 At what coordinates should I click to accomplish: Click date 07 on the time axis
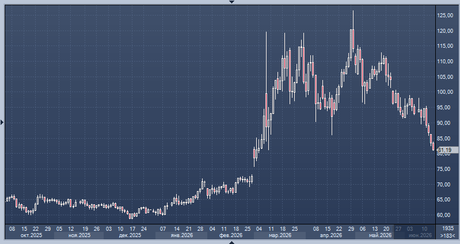pyautogui.click(x=163, y=229)
